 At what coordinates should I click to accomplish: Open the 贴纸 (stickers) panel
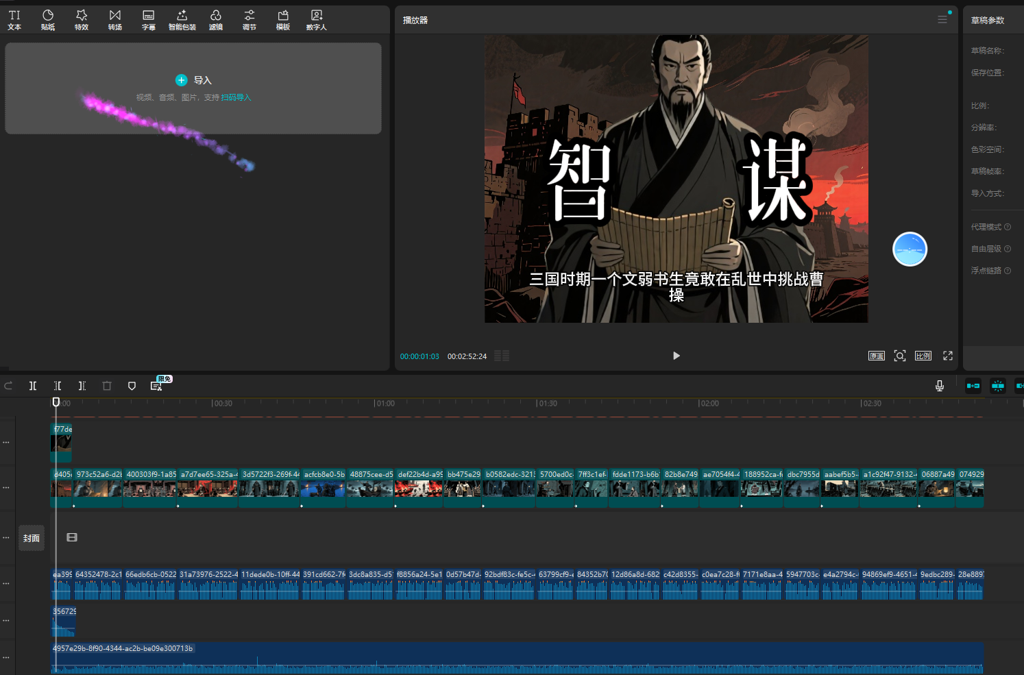[47, 20]
